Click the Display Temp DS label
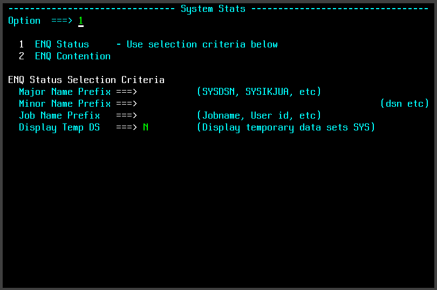 (x=59, y=127)
